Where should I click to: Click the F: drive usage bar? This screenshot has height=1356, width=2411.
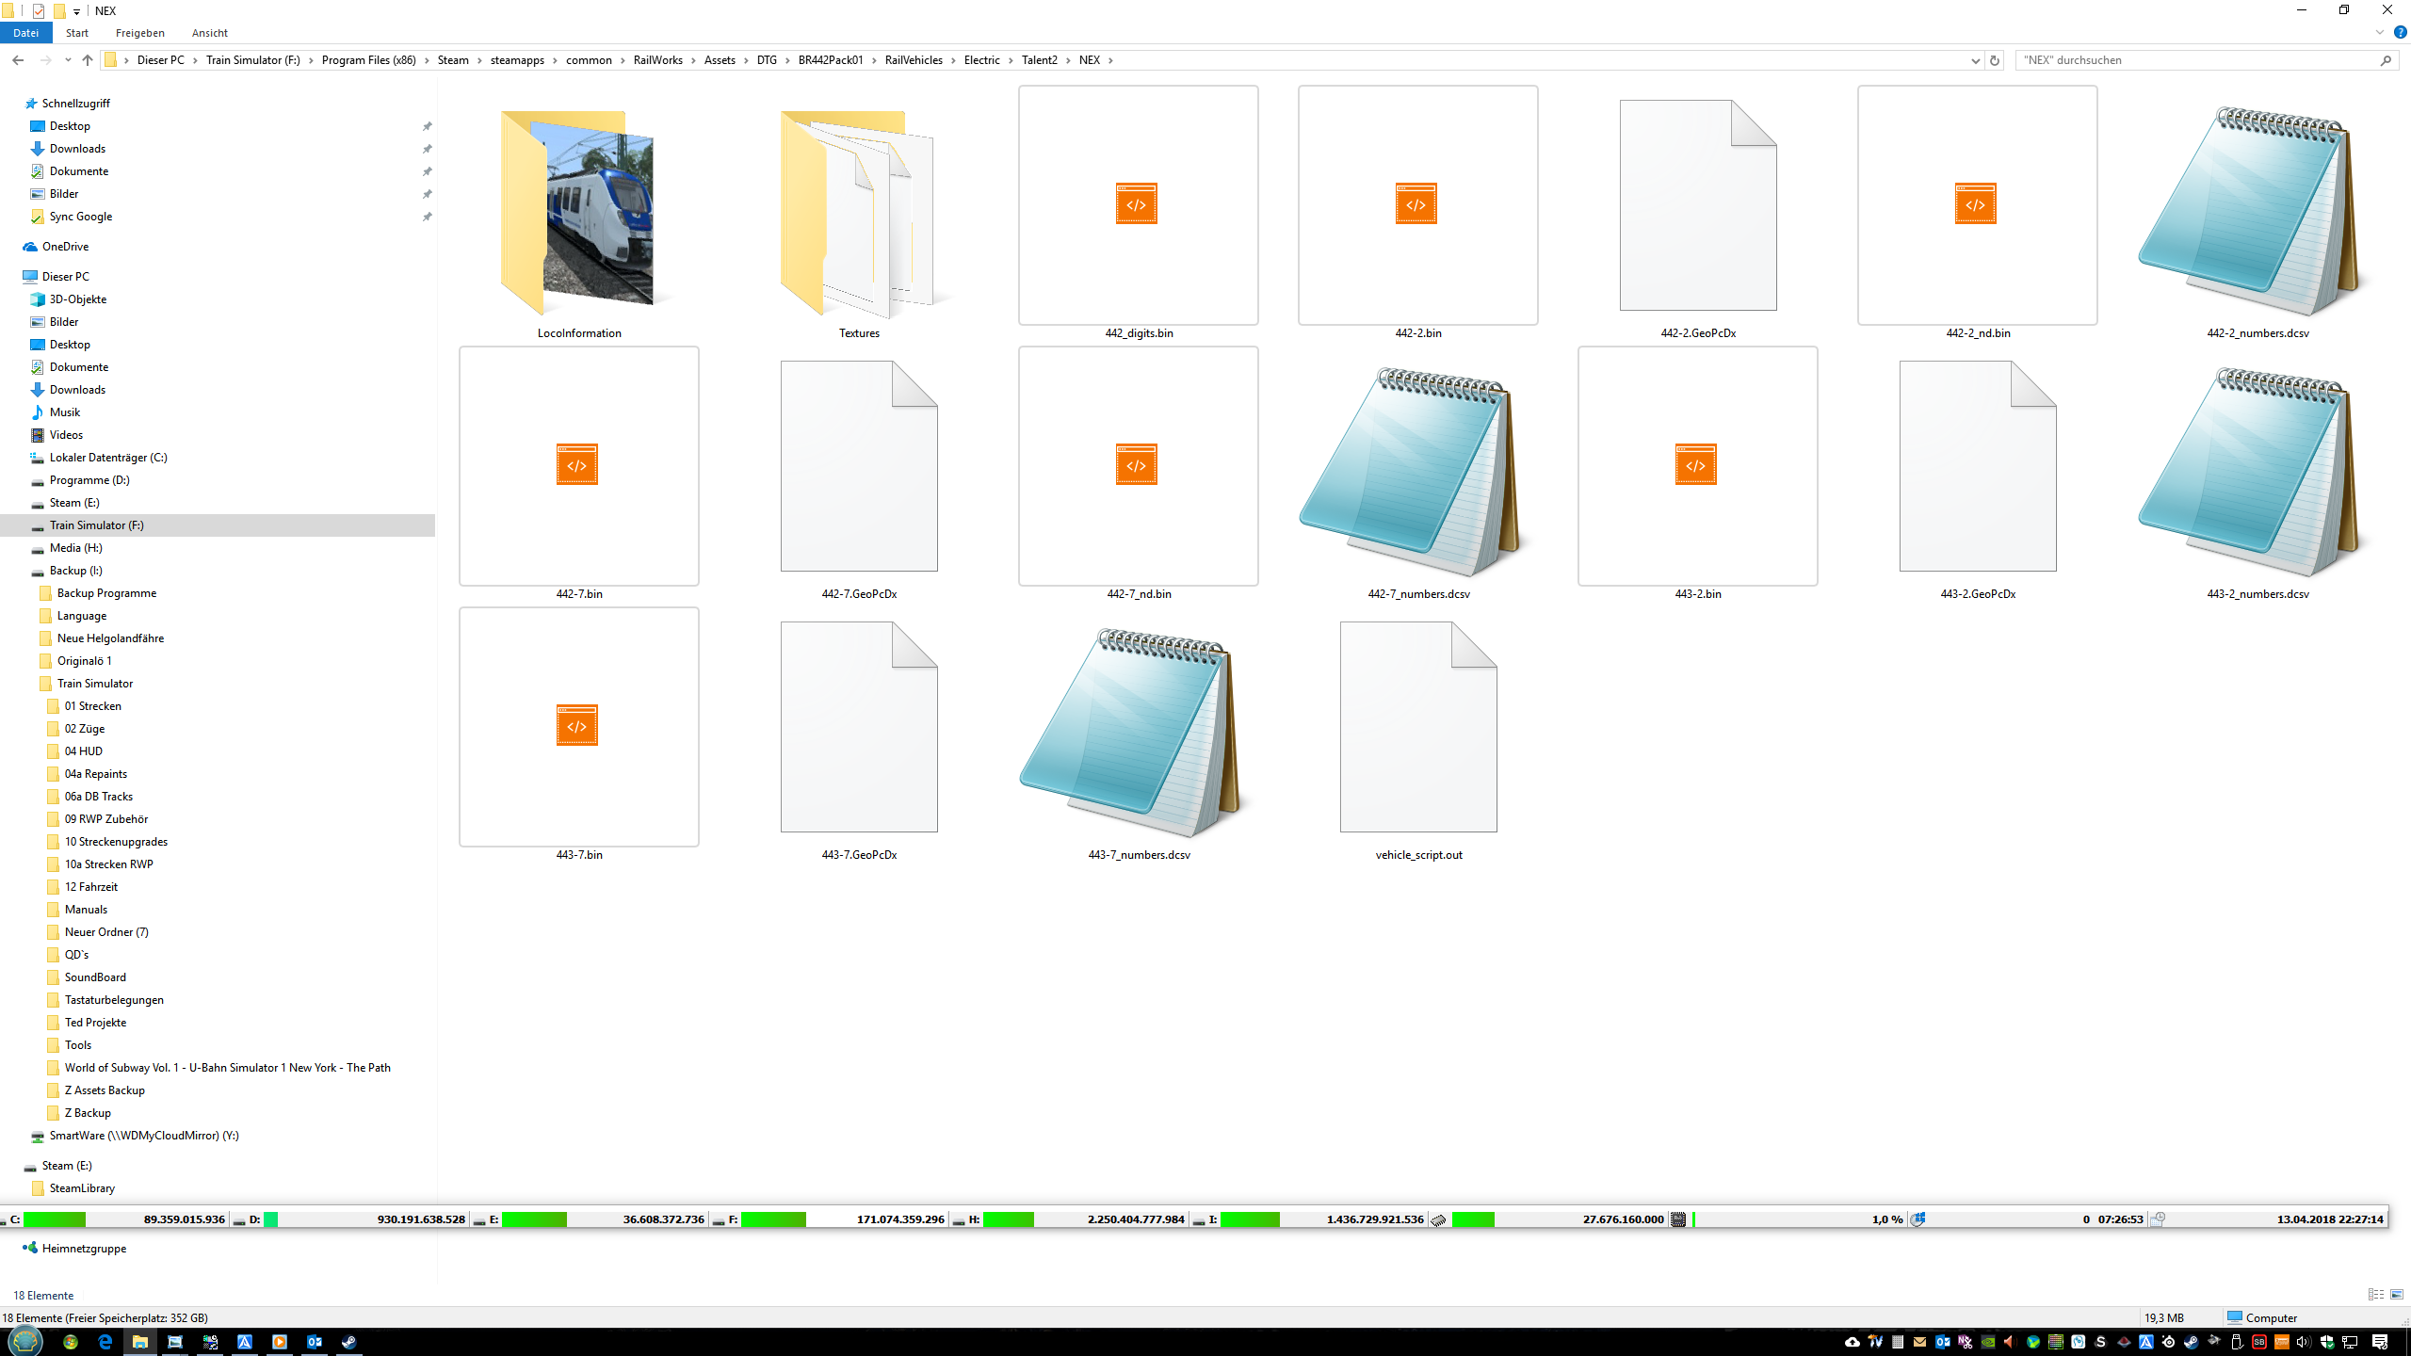pyautogui.click(x=773, y=1219)
